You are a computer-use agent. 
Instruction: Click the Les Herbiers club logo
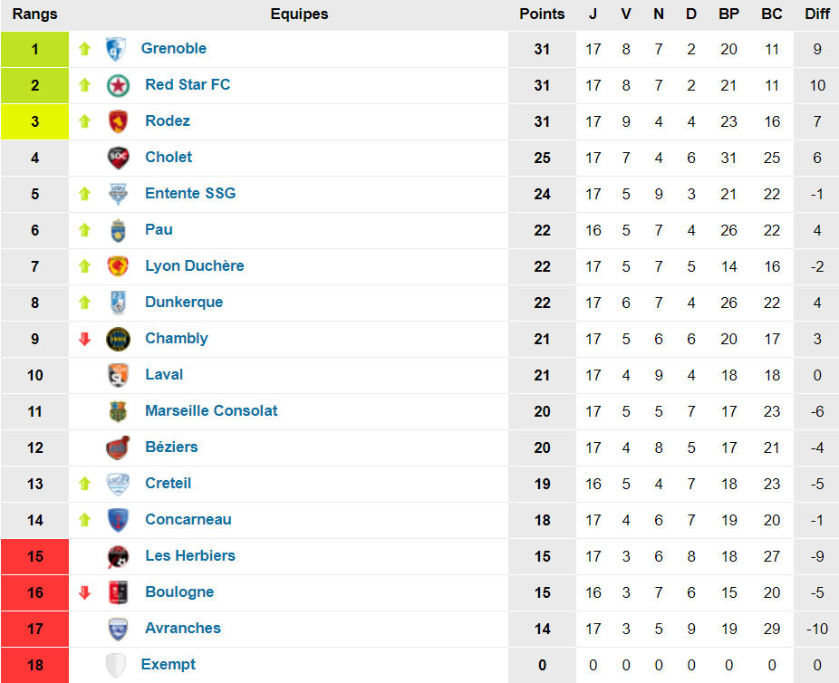coord(118,556)
